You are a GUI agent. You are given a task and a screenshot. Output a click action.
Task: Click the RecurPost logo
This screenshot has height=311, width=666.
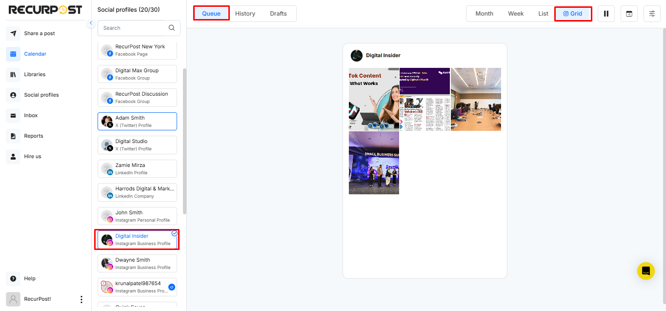(45, 10)
